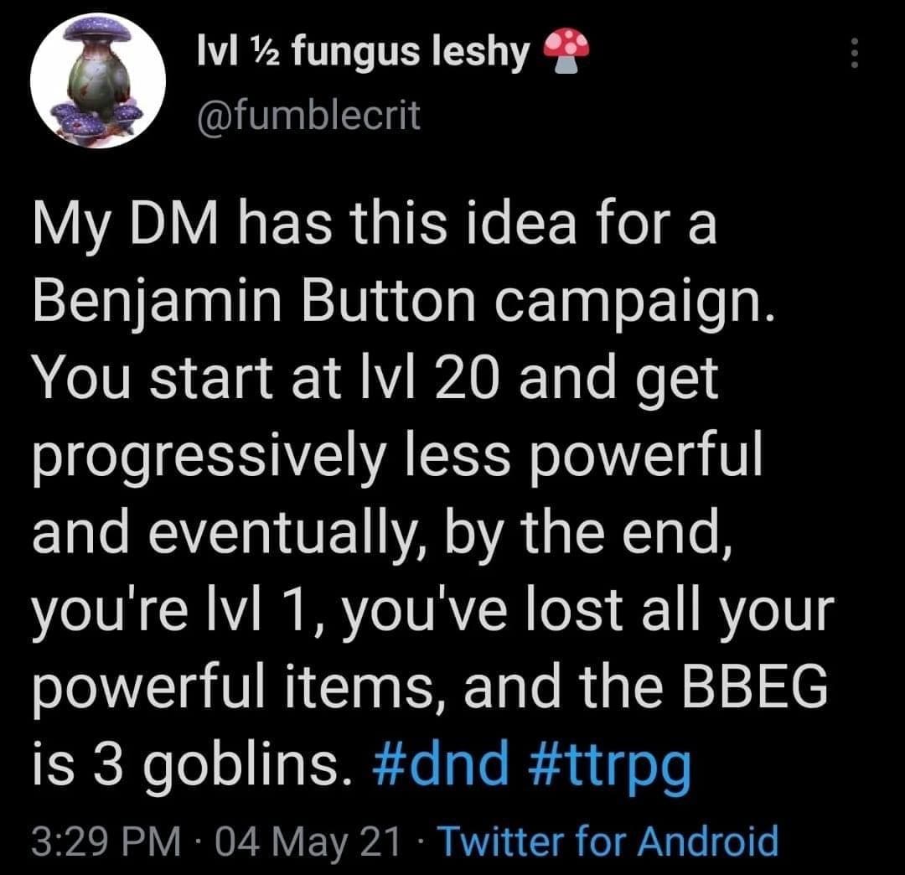This screenshot has width=905, height=875.
Task: Click the words and eventually, by the end
Action: pos(382,535)
